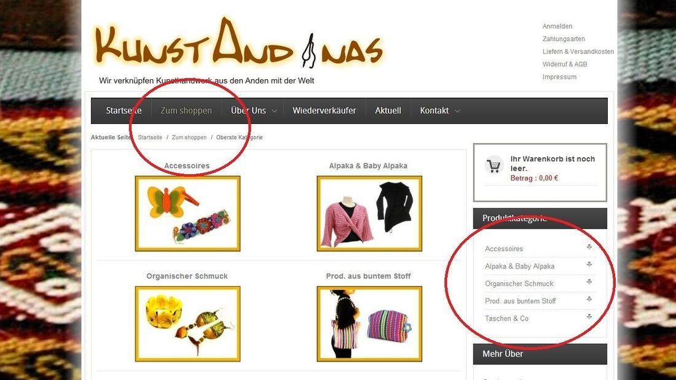676x380 pixels.
Task: Open Organischer Schmuck jewelry thumbnail
Action: pyautogui.click(x=187, y=324)
